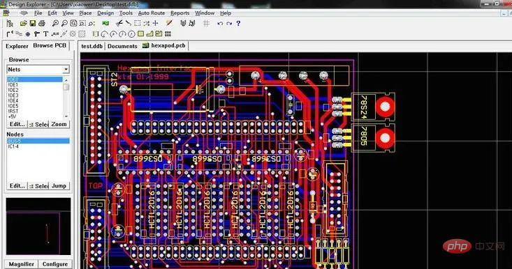
Task: Click the nets list scrollbar thumb
Action: tap(66, 87)
